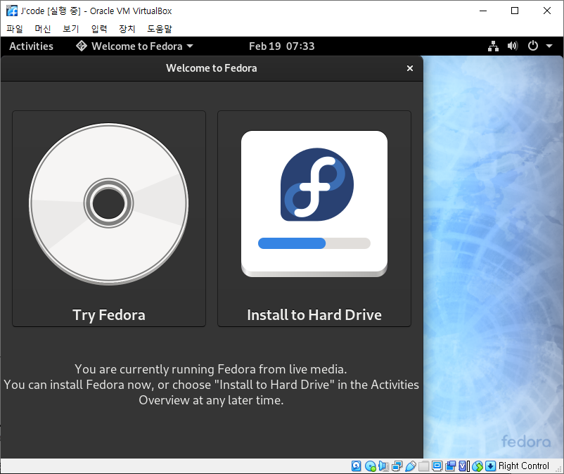
Task: Click the white disc Try Fedora image
Action: pyautogui.click(x=108, y=204)
